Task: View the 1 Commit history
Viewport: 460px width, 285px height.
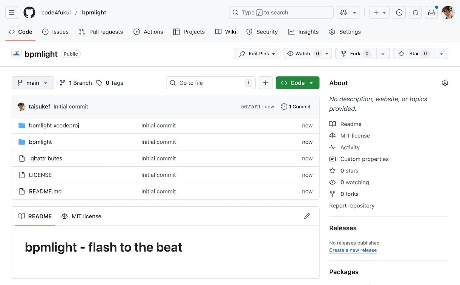Action: 296,107
